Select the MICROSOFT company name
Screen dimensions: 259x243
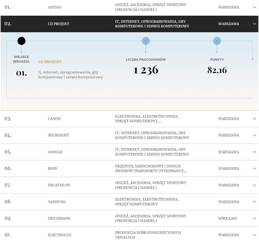click(58, 135)
